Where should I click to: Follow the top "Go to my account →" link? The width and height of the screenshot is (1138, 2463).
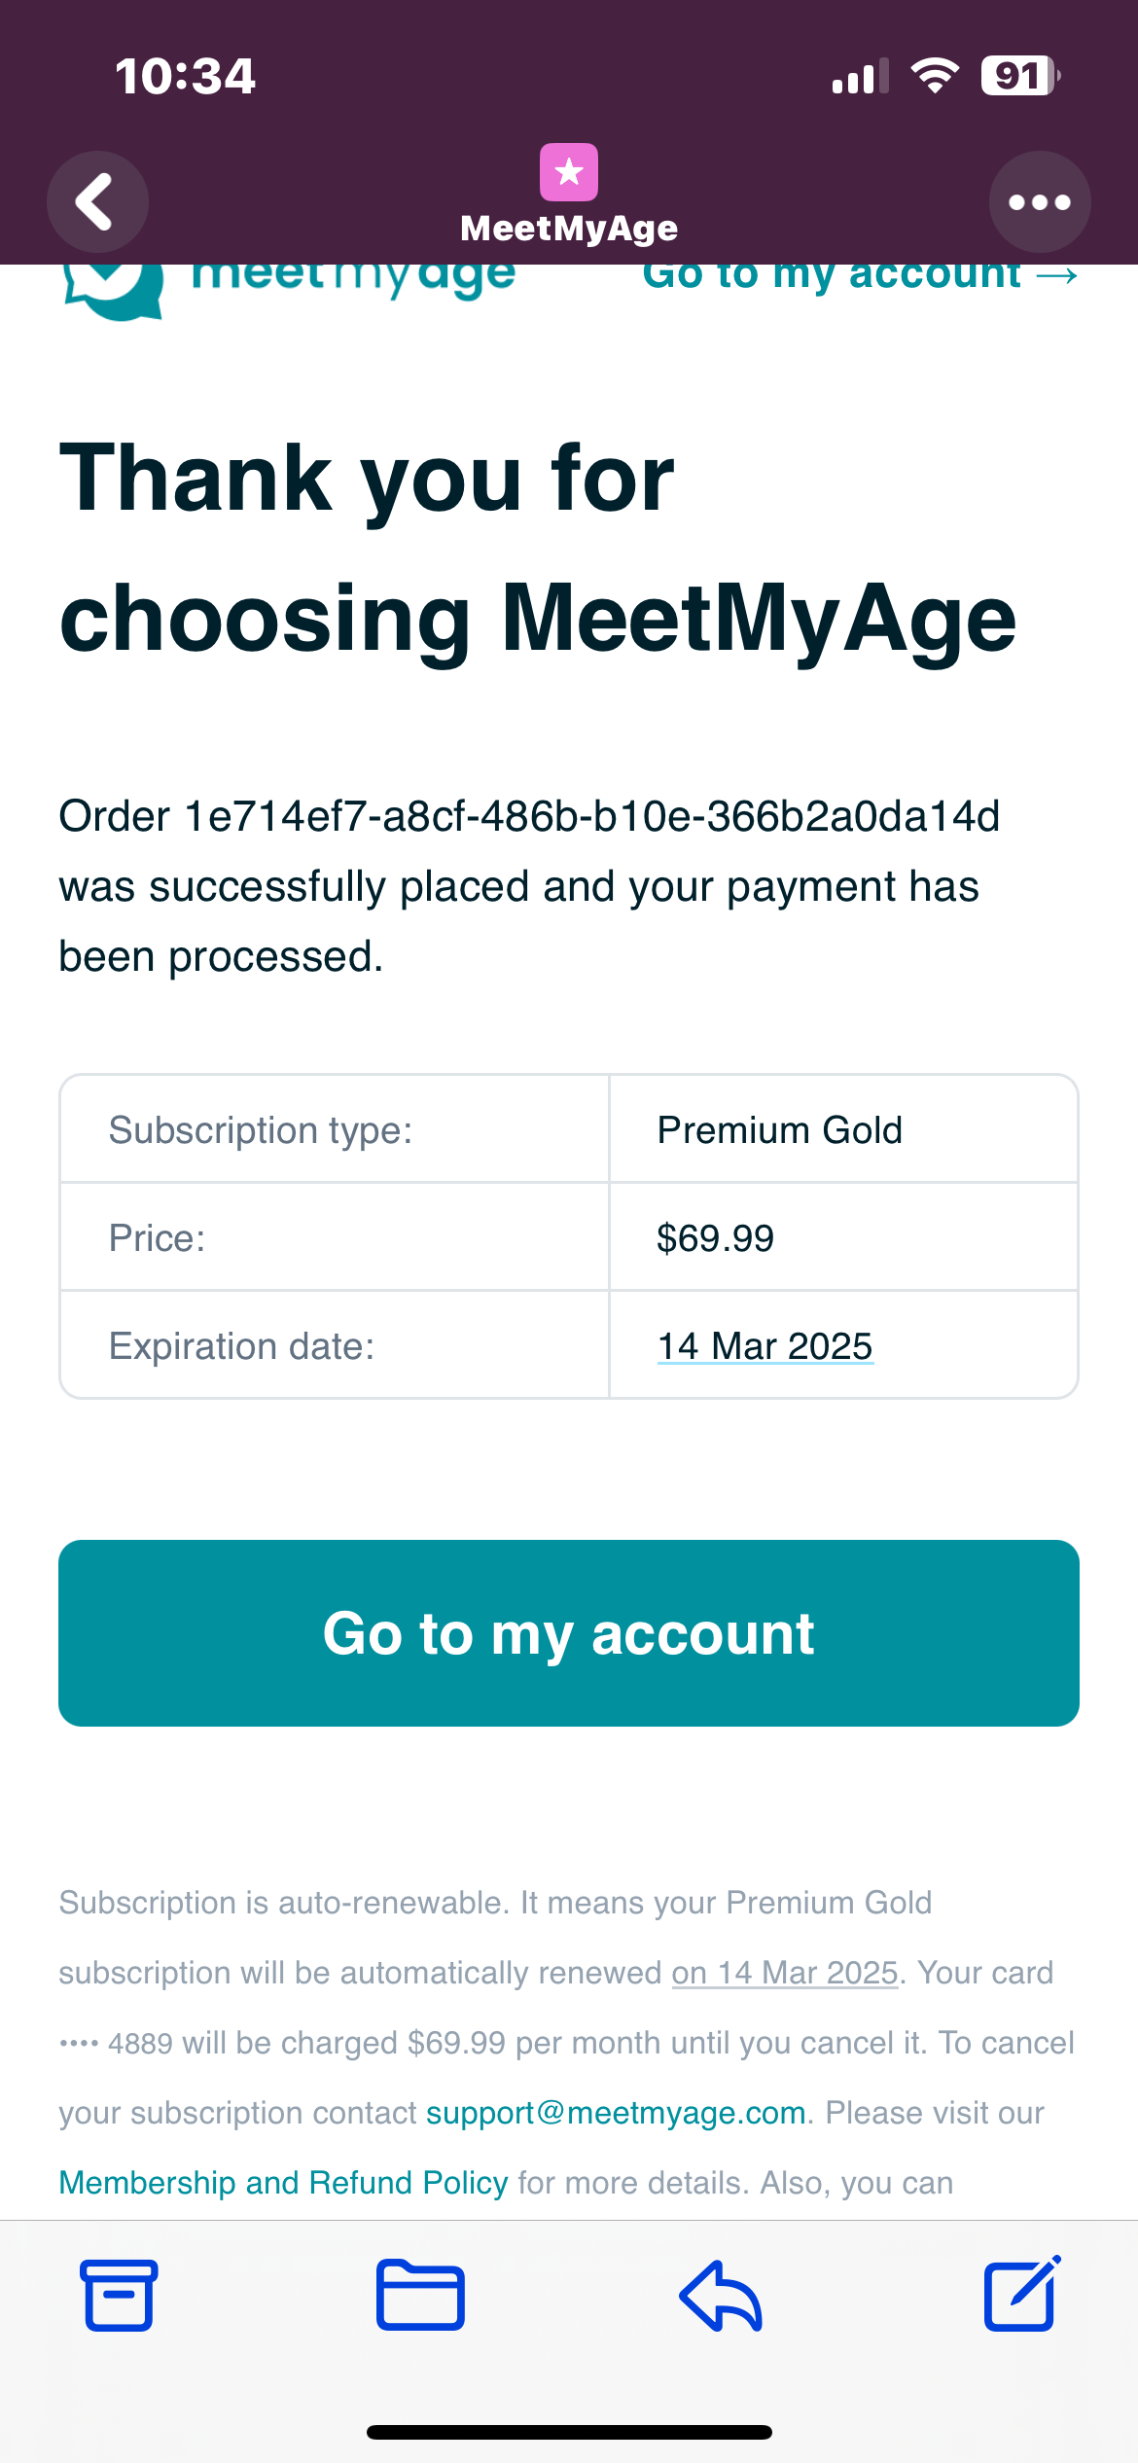tap(860, 276)
